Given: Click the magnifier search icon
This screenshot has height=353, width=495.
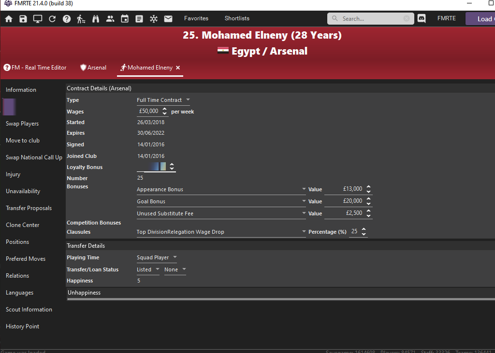Looking at the screenshot, I should [x=335, y=18].
